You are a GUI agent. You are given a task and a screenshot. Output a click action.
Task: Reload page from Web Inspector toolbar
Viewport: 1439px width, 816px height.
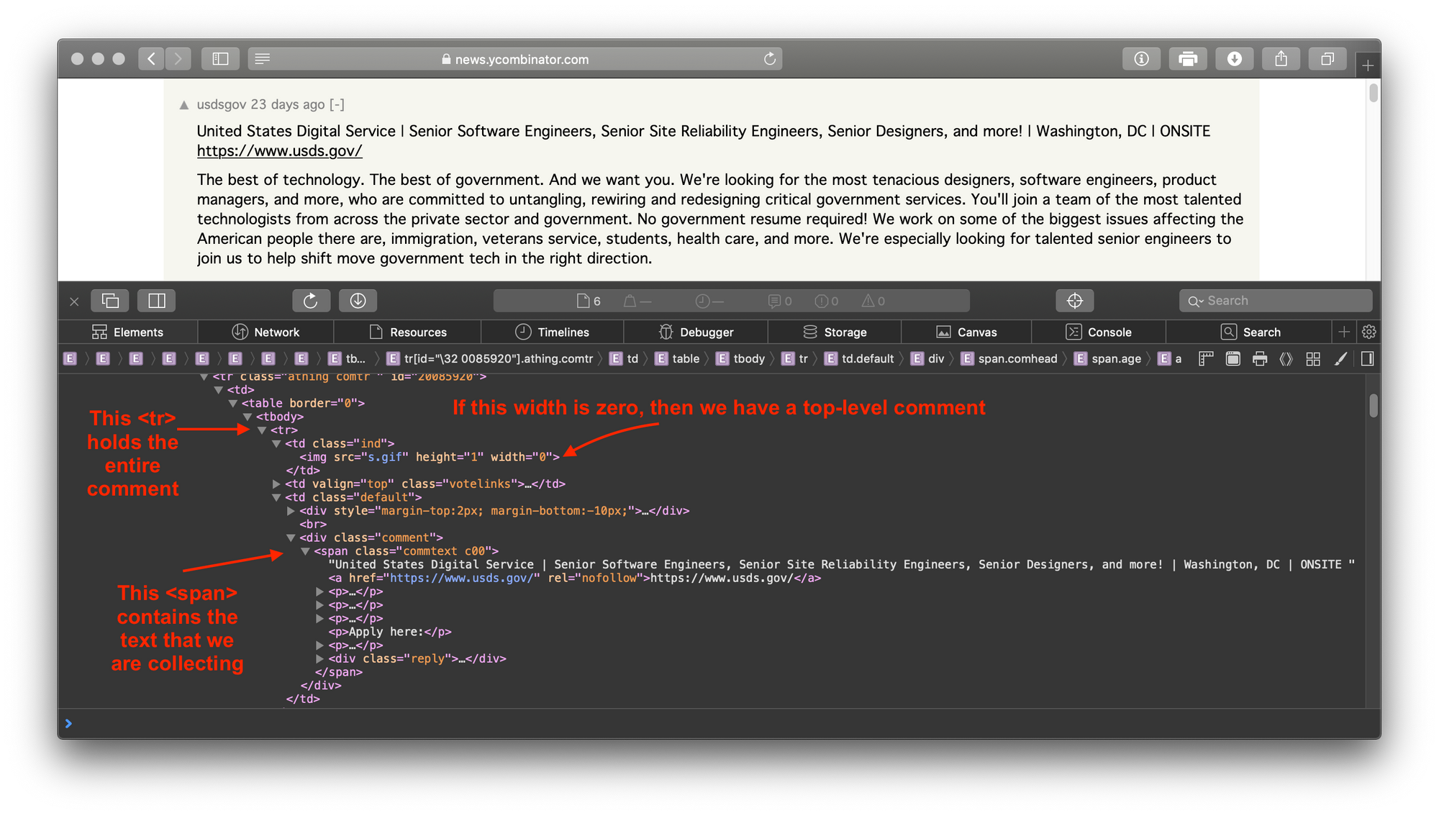pyautogui.click(x=311, y=301)
